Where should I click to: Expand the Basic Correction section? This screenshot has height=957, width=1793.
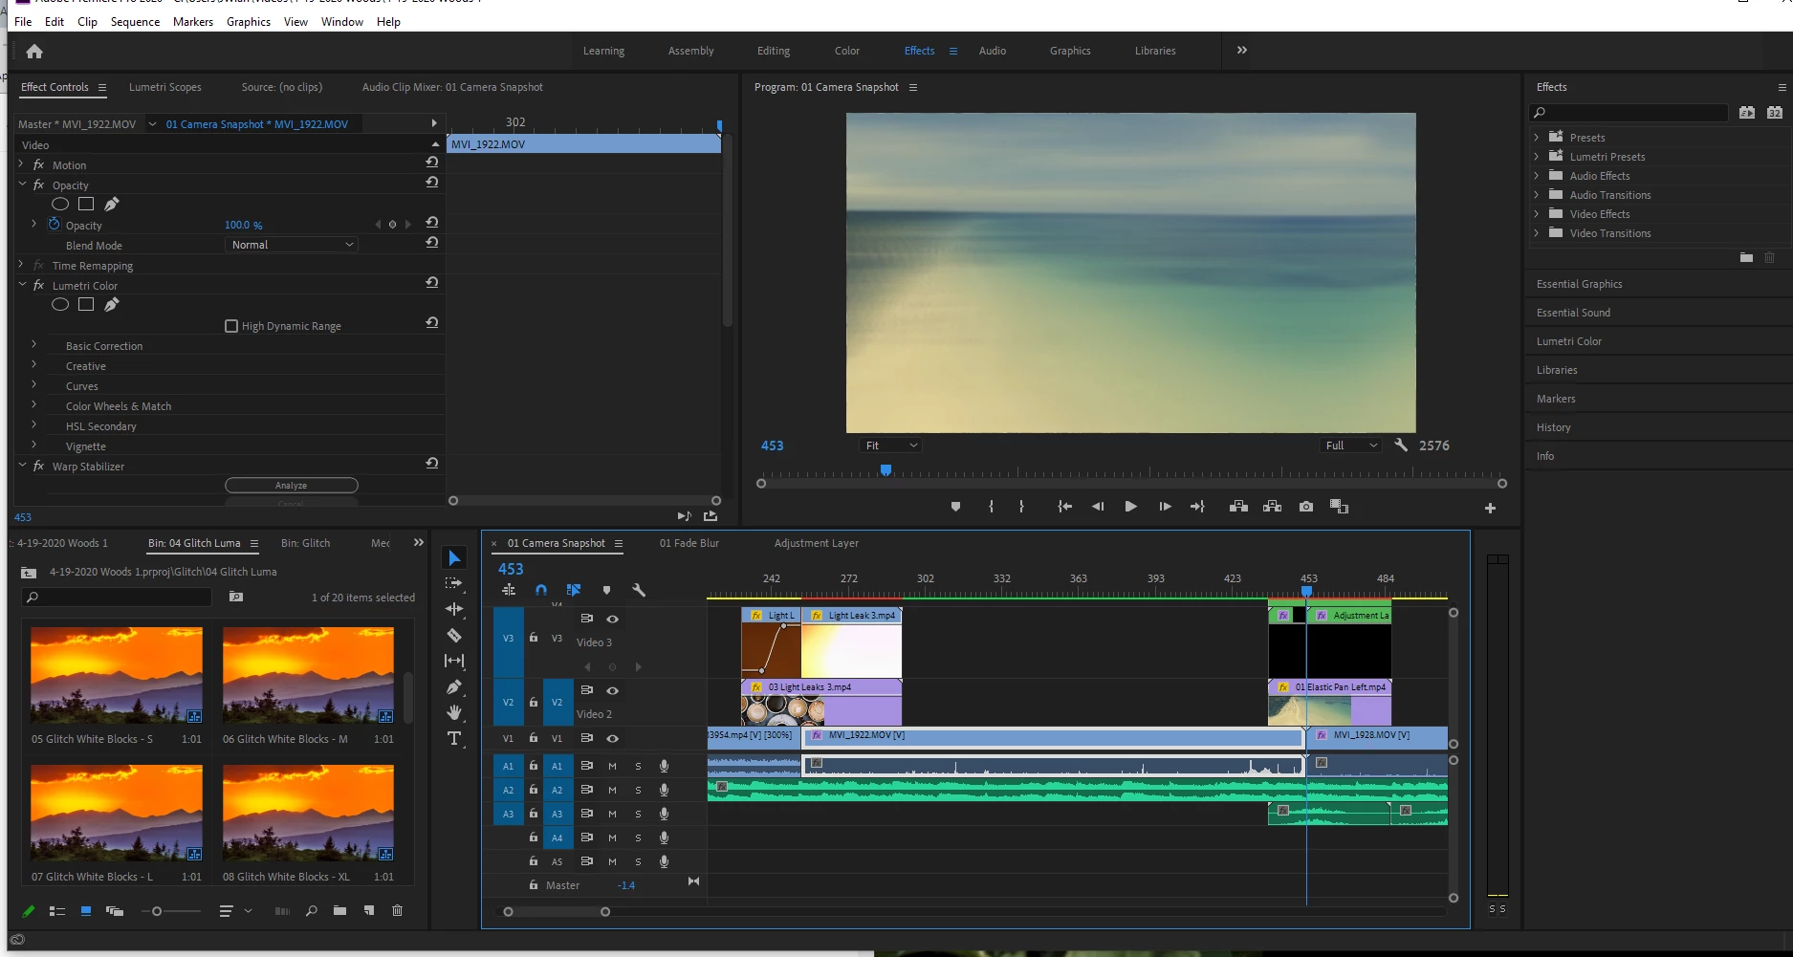point(33,345)
